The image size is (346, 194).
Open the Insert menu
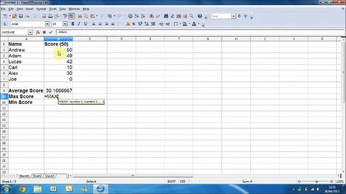(x=30, y=9)
